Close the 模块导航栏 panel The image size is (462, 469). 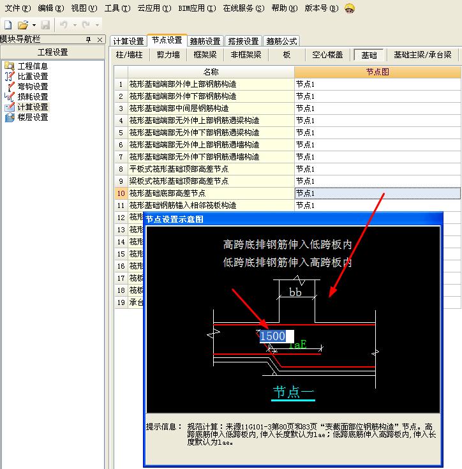[100, 40]
